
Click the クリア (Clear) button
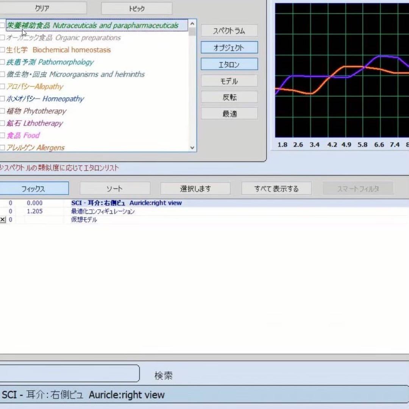click(42, 8)
